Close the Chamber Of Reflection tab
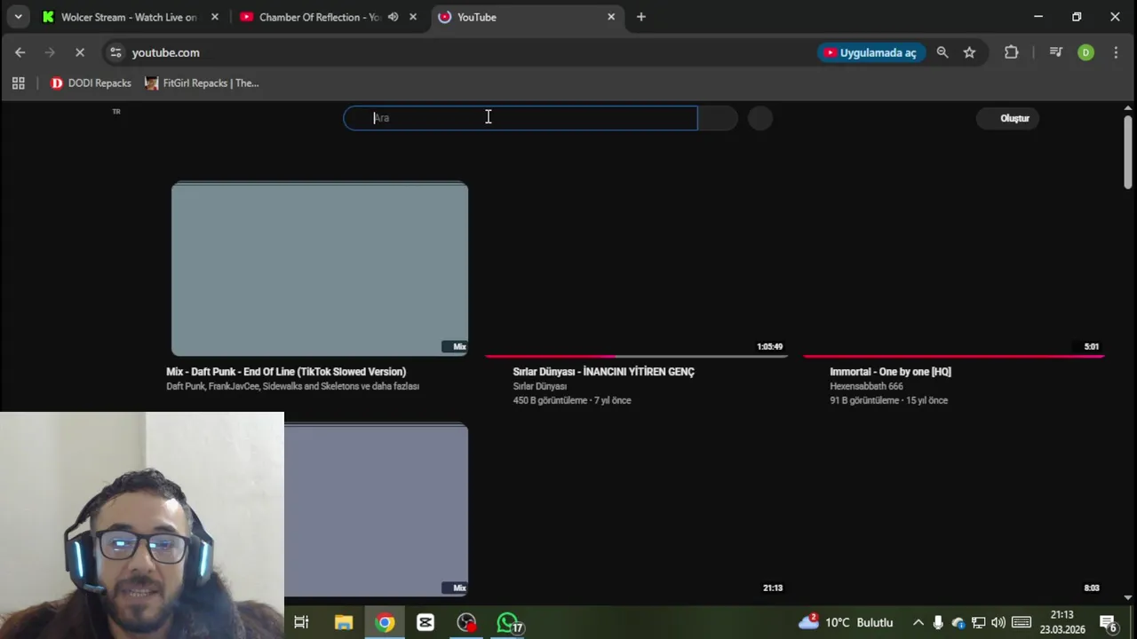 [412, 17]
